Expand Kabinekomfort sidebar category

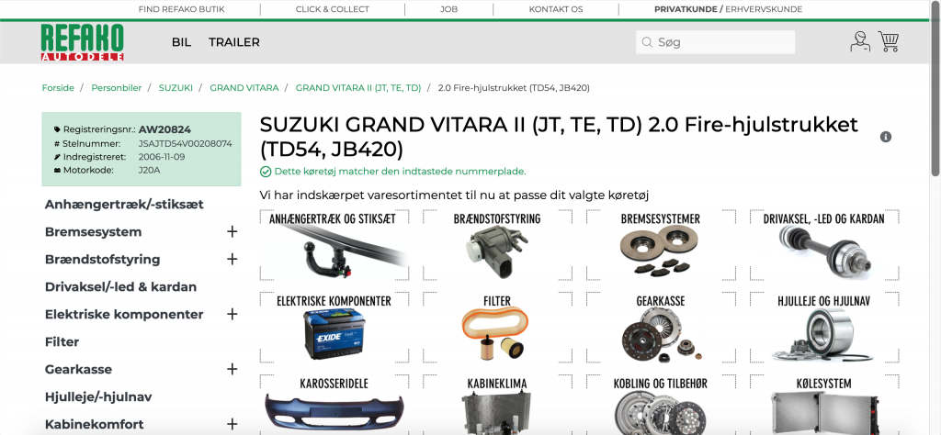(232, 425)
